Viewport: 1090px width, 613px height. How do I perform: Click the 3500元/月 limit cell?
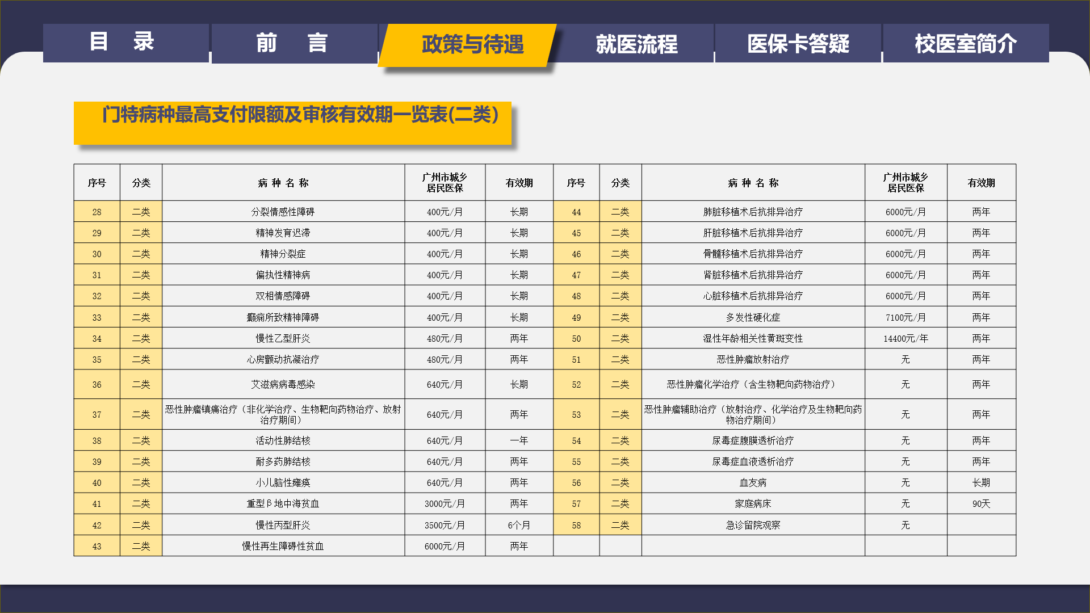(445, 525)
